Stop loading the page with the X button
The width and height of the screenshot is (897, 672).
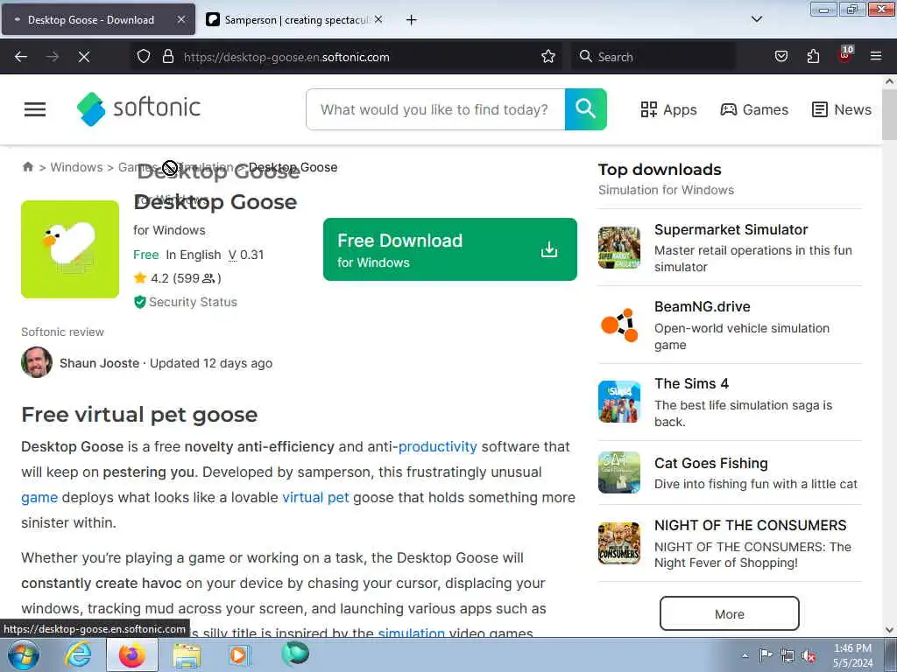click(83, 57)
